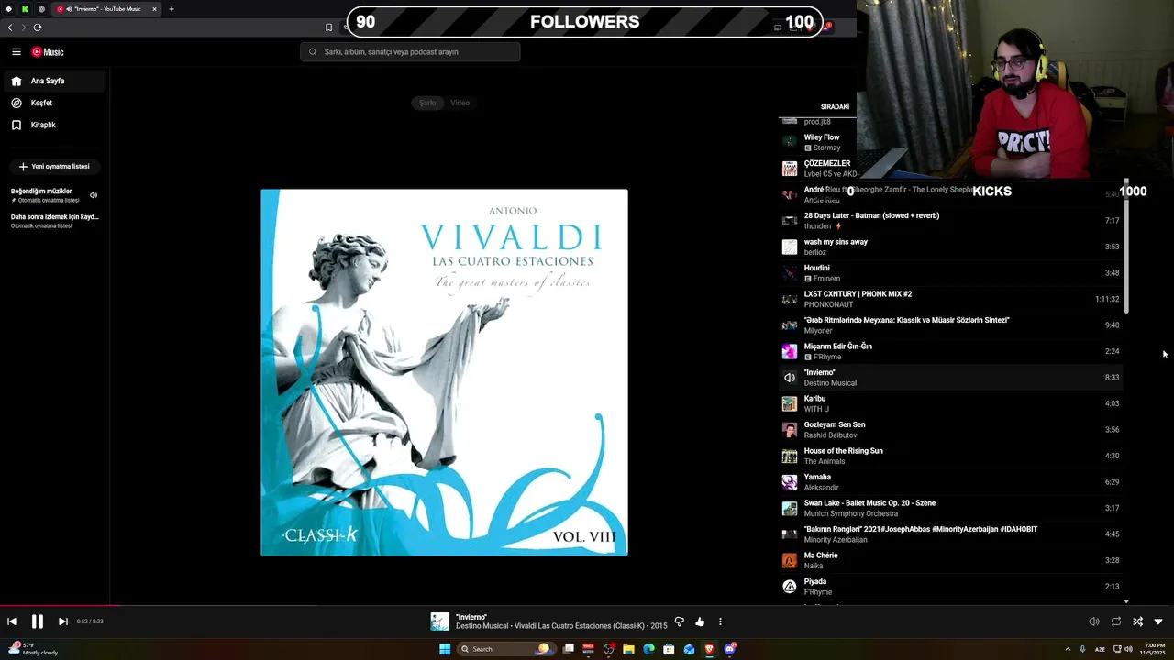
Task: Toggle the player volume icon
Action: click(x=1094, y=621)
